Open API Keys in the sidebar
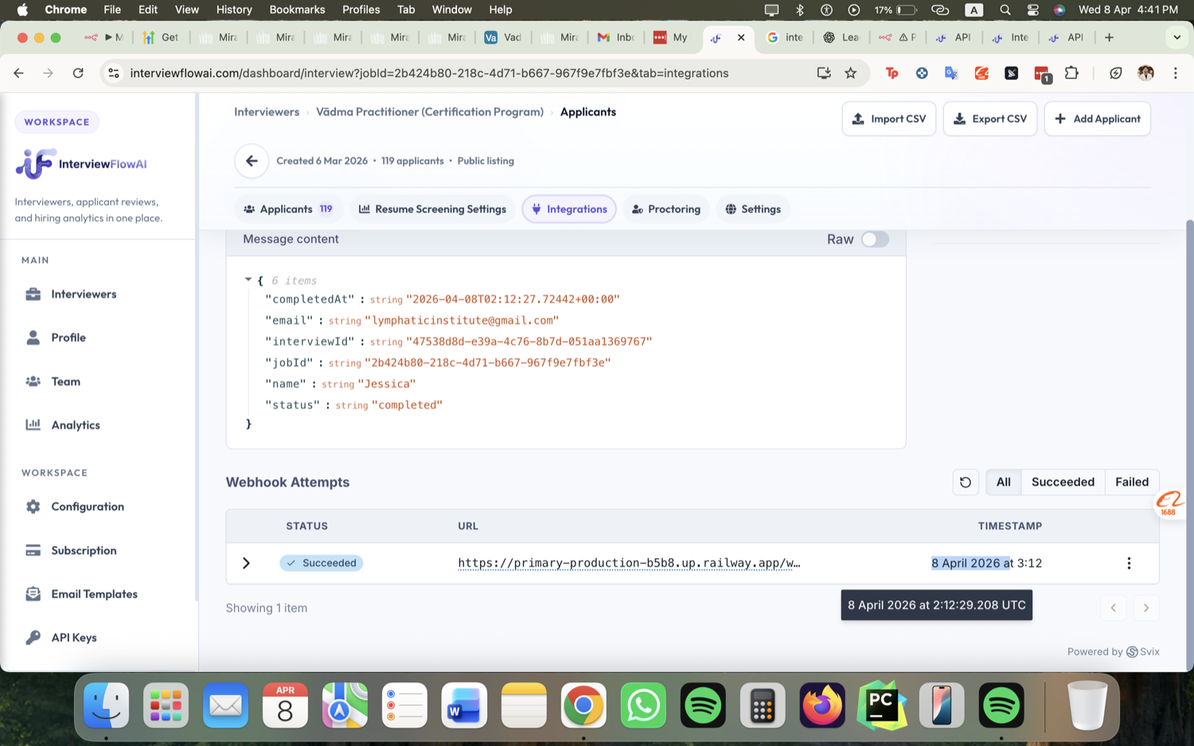Viewport: 1194px width, 746px height. tap(74, 638)
